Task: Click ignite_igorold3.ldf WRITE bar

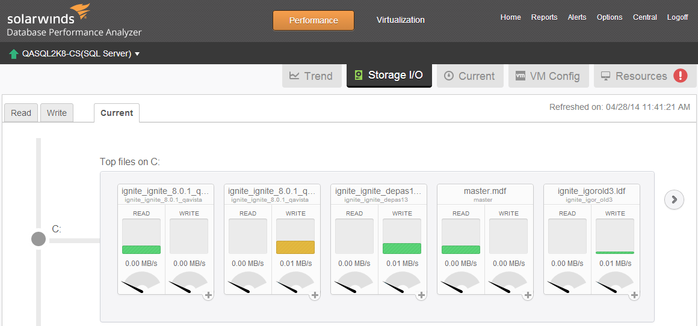Action: [615, 252]
